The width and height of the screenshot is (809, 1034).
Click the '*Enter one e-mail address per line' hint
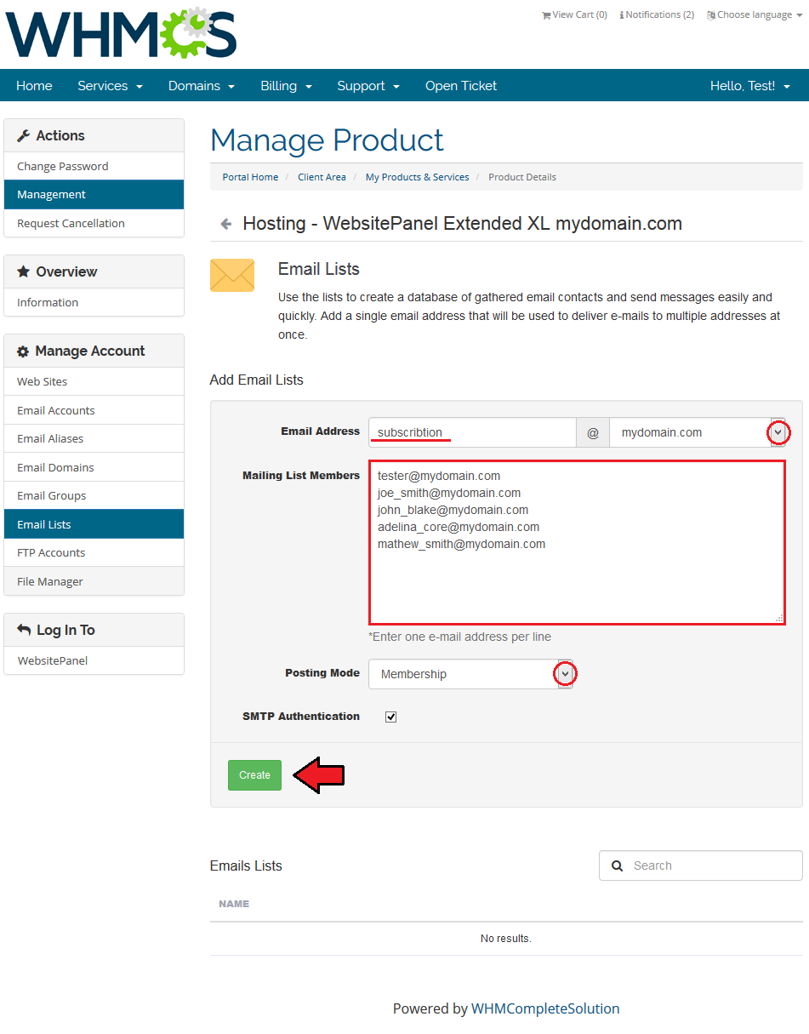tap(459, 637)
